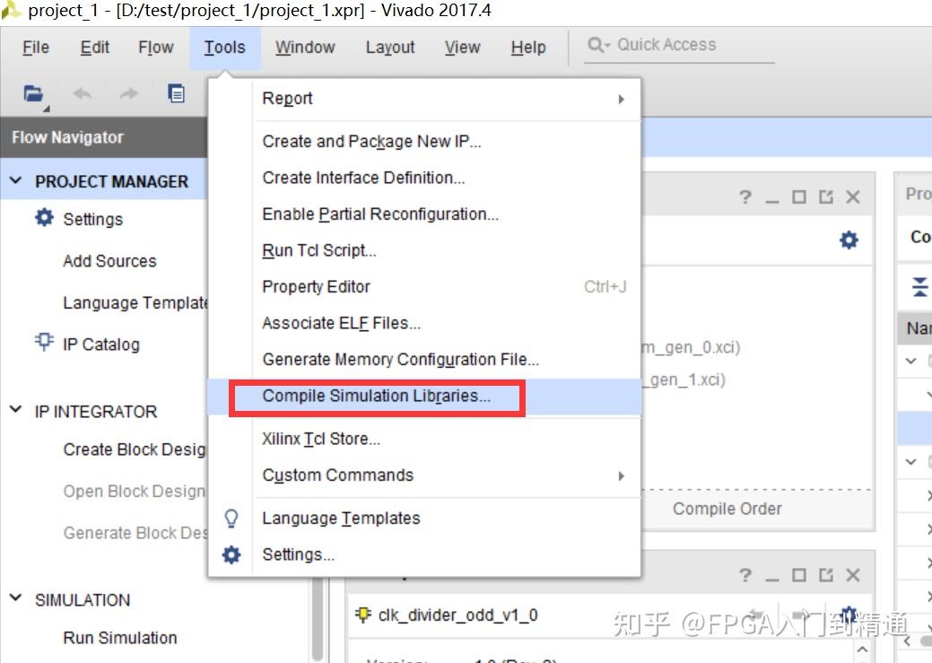Viewport: 932px width, 663px height.
Task: Click help question mark in Sources panel
Action: point(745,196)
